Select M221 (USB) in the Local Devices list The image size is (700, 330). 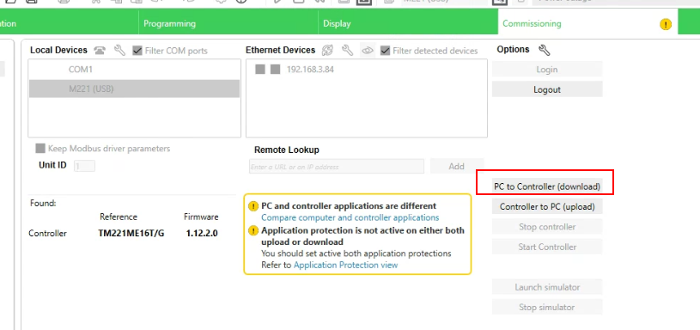tap(134, 89)
